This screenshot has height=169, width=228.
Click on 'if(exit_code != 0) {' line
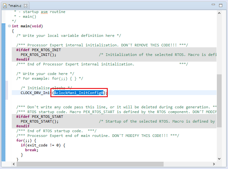[43, 145]
